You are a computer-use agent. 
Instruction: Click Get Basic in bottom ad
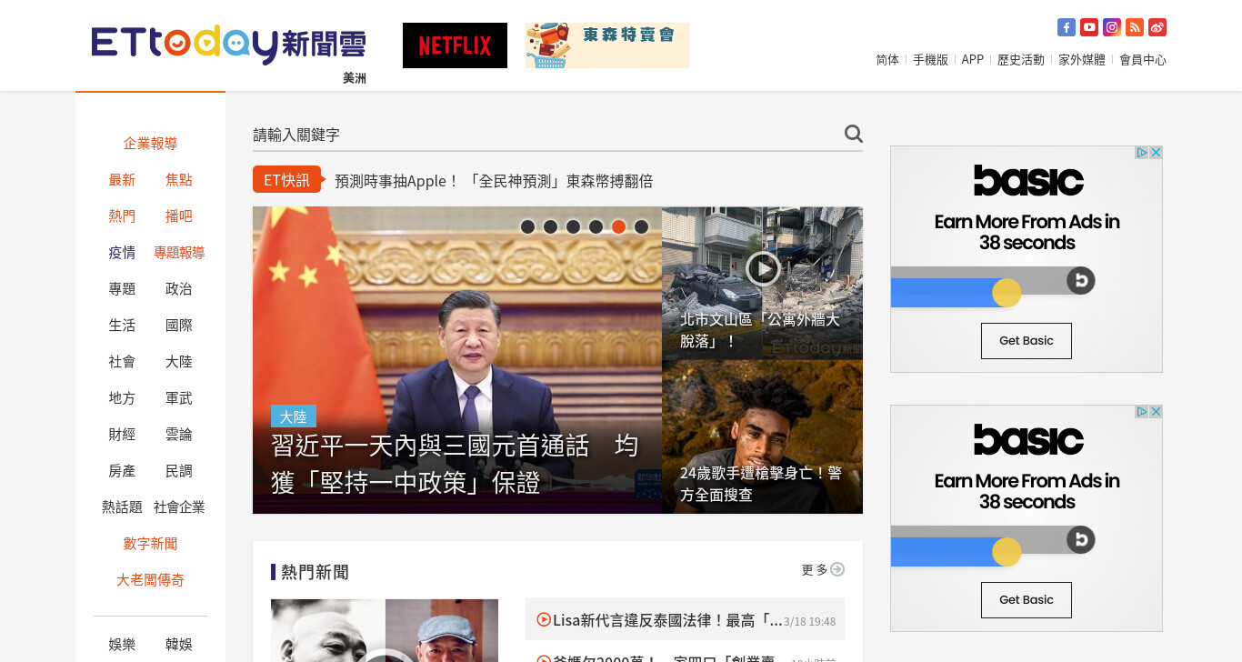click(x=1026, y=600)
